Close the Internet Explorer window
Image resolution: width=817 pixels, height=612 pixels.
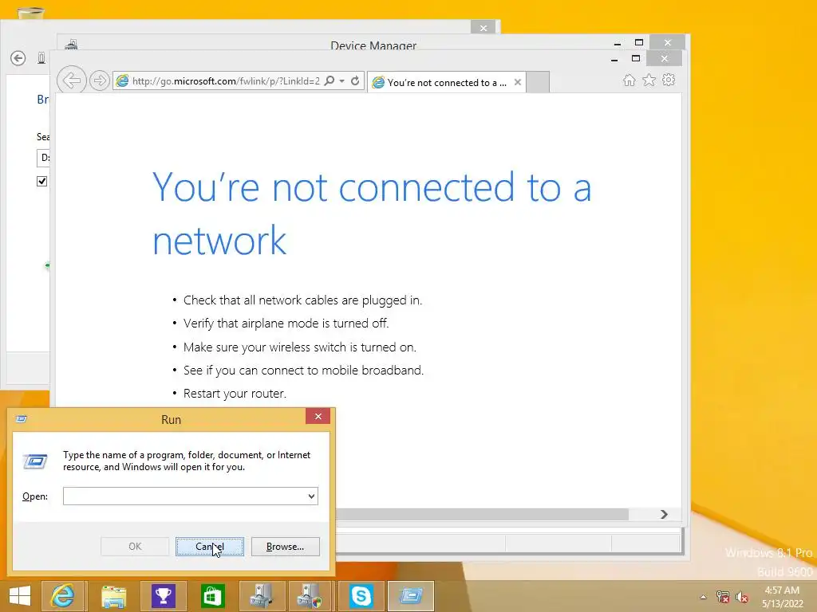tap(664, 58)
